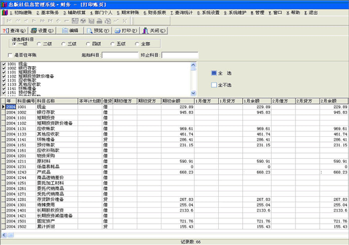Click the 终止科目 input field
The width and height of the screenshot is (349, 245).
(180, 55)
